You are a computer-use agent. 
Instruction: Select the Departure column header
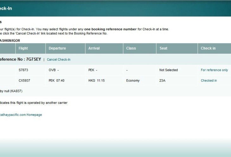(66, 48)
